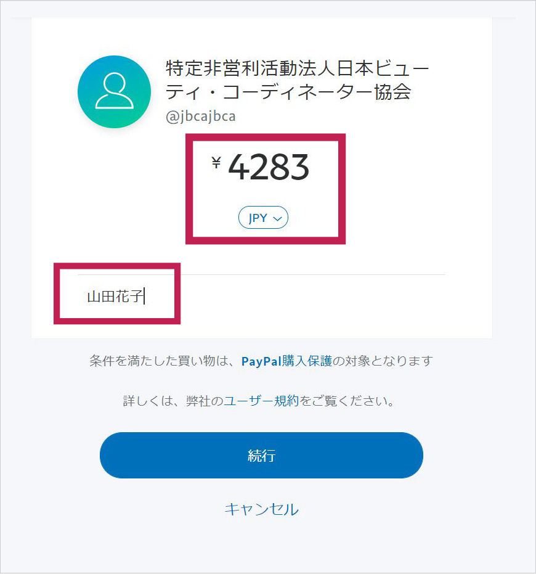Screen dimensions: 536x574
Task: Click the 4283 payment amount field
Action: click(269, 168)
